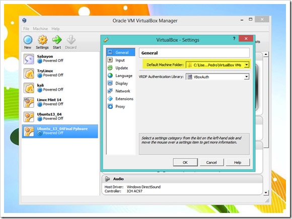Screen dimensions: 292x219
Task: Click the New virtual machine toolbar icon
Action: click(x=28, y=40)
